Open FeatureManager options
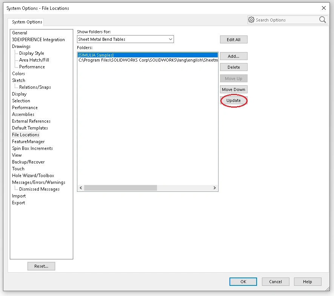The width and height of the screenshot is (334, 296). [28, 142]
